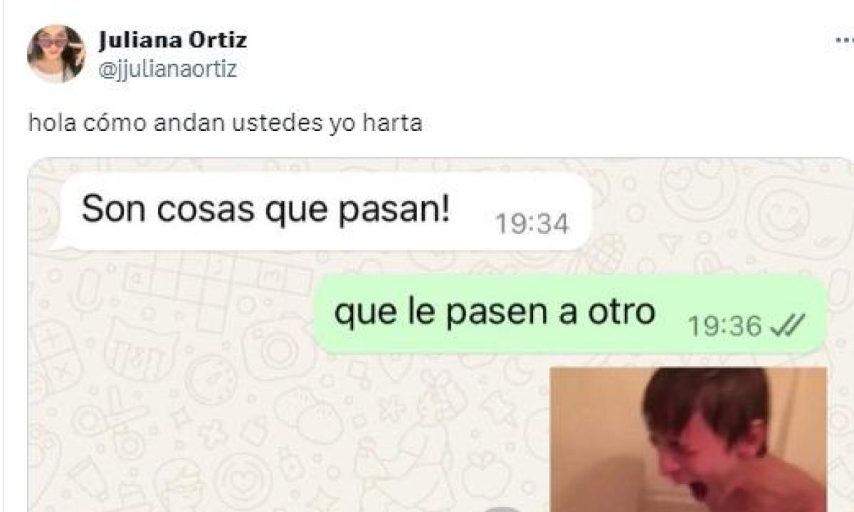Click the double check read receipt icon

(787, 326)
